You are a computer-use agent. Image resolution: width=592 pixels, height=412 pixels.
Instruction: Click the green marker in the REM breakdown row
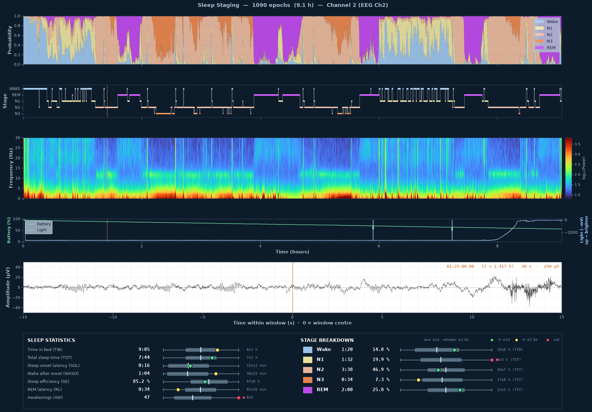coord(460,390)
